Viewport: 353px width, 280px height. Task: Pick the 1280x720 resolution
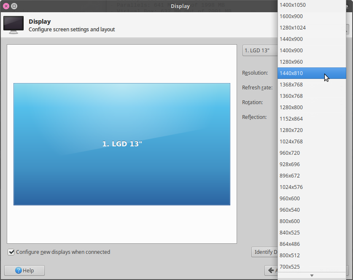pos(312,130)
